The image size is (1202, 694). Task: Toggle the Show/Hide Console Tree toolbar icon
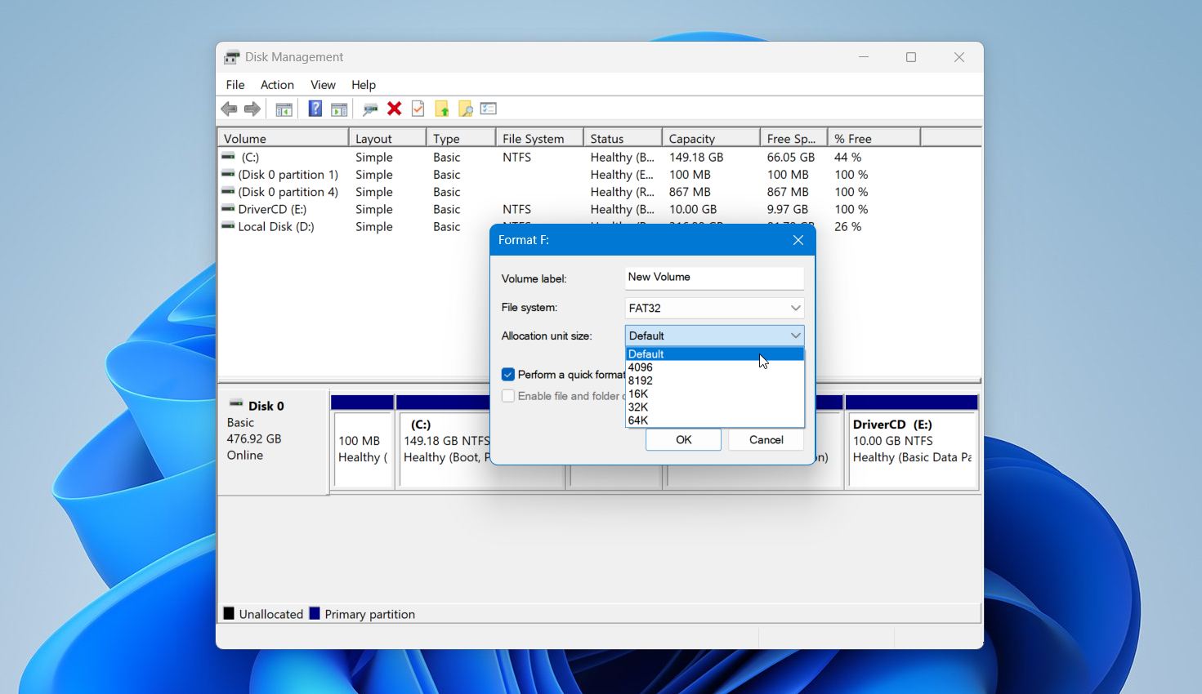tap(284, 109)
